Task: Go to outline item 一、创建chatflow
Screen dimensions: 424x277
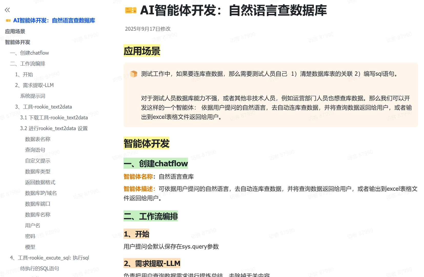Action: click(x=29, y=53)
